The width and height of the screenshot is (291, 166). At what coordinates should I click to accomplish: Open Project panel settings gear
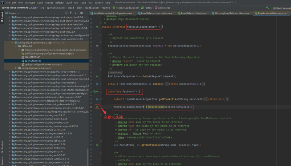pos(82,13)
